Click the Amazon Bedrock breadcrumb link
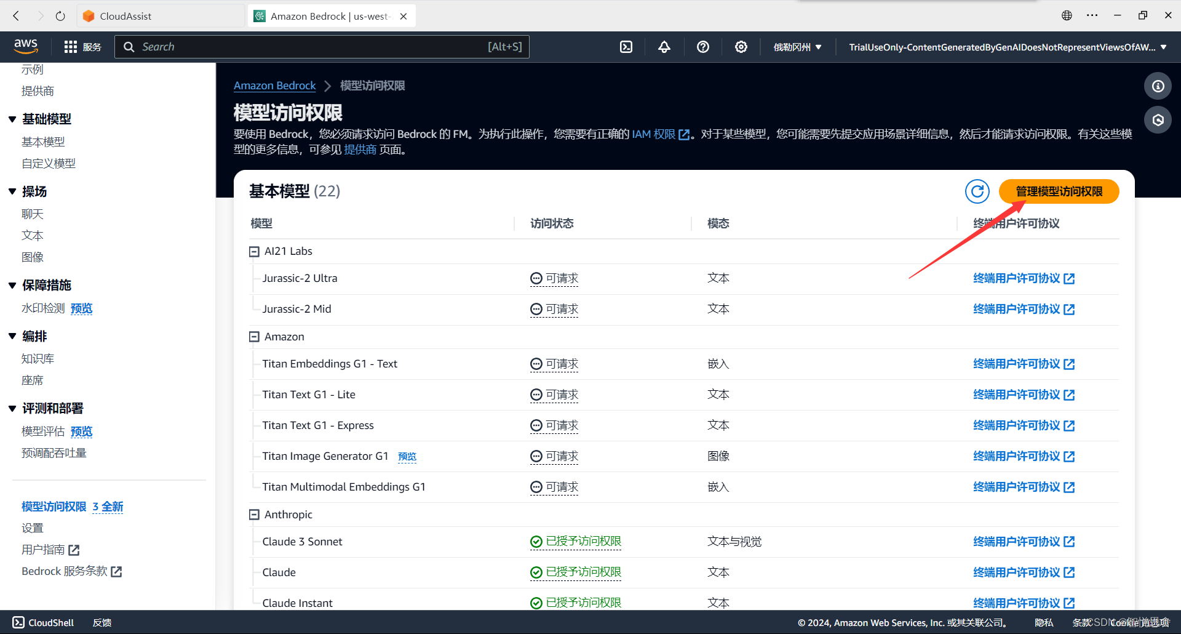1181x634 pixels. click(274, 86)
